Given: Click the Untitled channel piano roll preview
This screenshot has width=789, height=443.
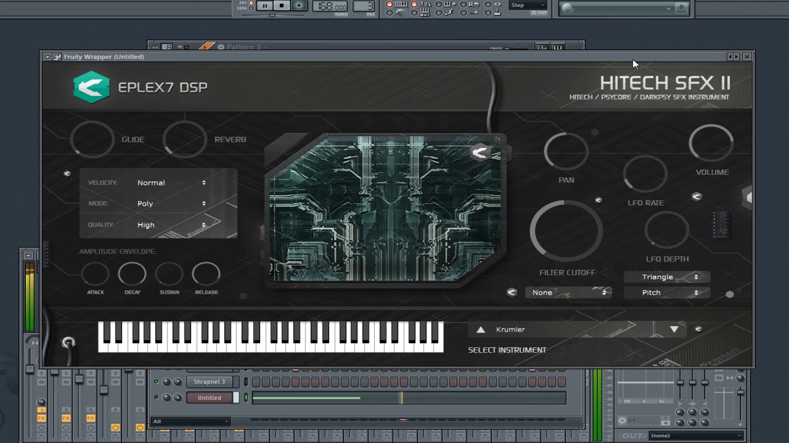Looking at the screenshot, I should point(409,398).
